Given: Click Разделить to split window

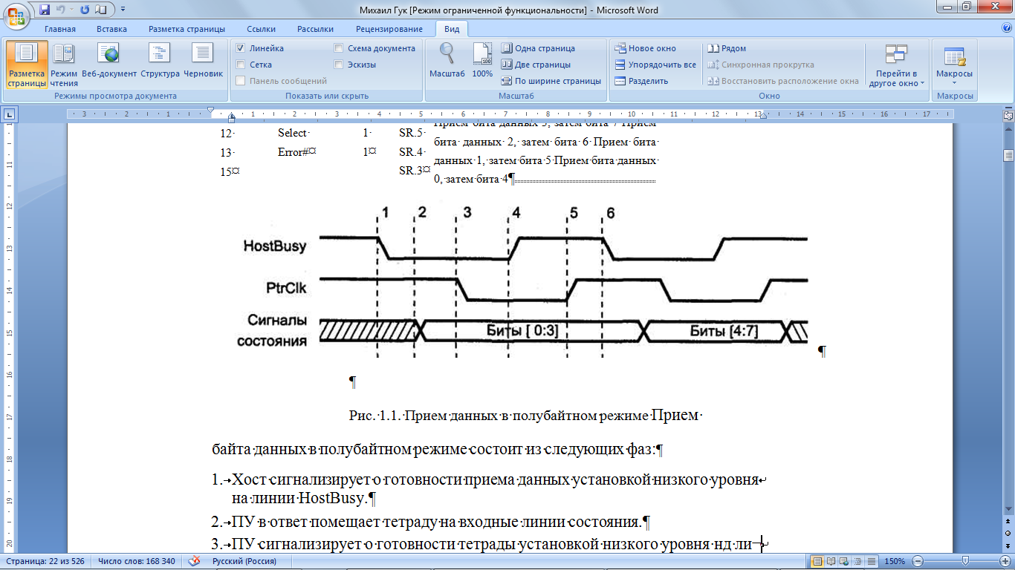Looking at the screenshot, I should coord(641,81).
